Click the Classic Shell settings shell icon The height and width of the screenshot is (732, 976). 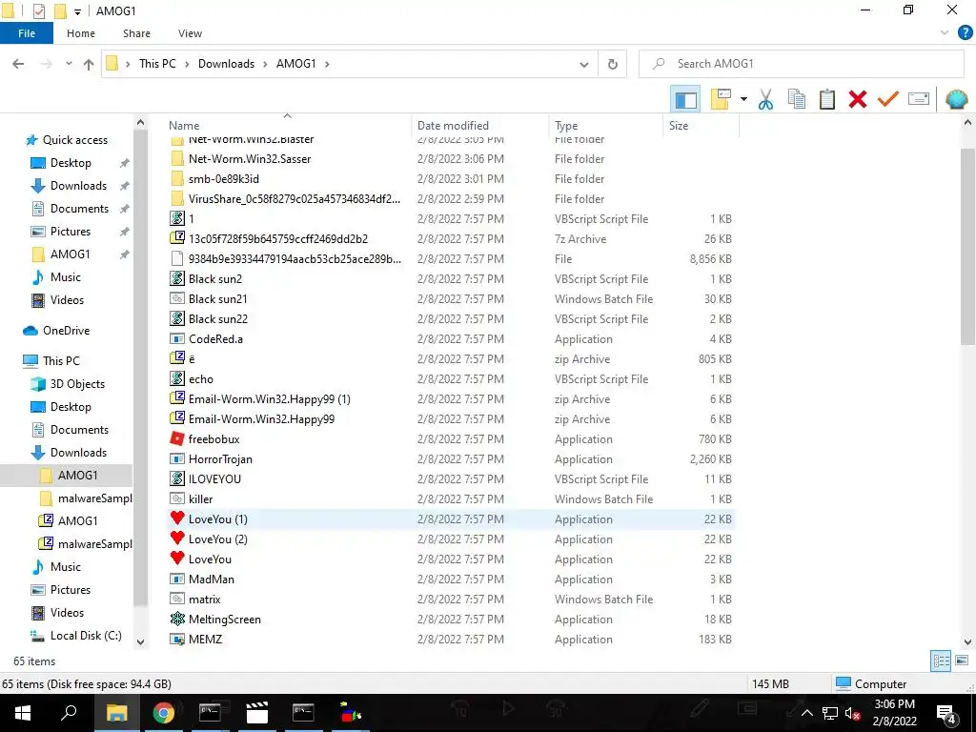tap(956, 99)
